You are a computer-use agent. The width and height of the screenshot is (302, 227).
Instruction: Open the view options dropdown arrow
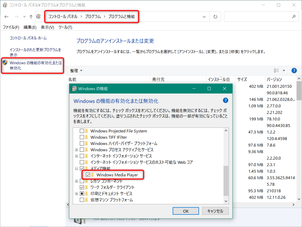point(284,71)
